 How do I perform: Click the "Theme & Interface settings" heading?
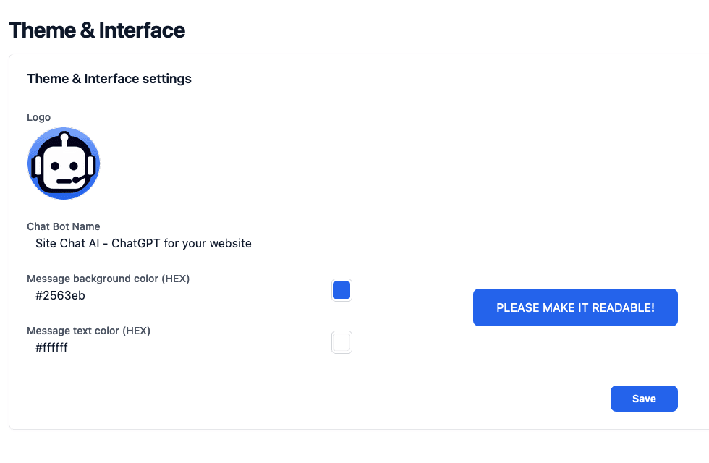pyautogui.click(x=109, y=78)
